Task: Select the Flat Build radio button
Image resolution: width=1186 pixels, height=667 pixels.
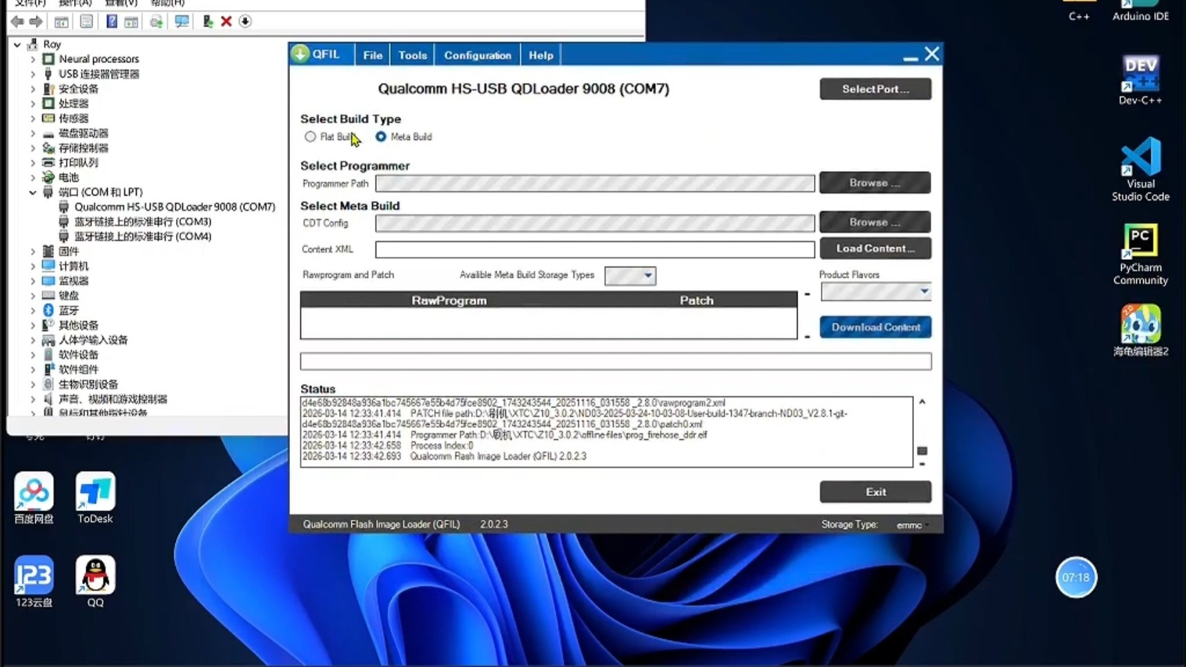Action: pos(311,137)
